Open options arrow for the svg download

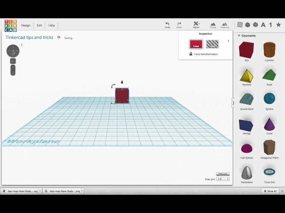coord(41,191)
